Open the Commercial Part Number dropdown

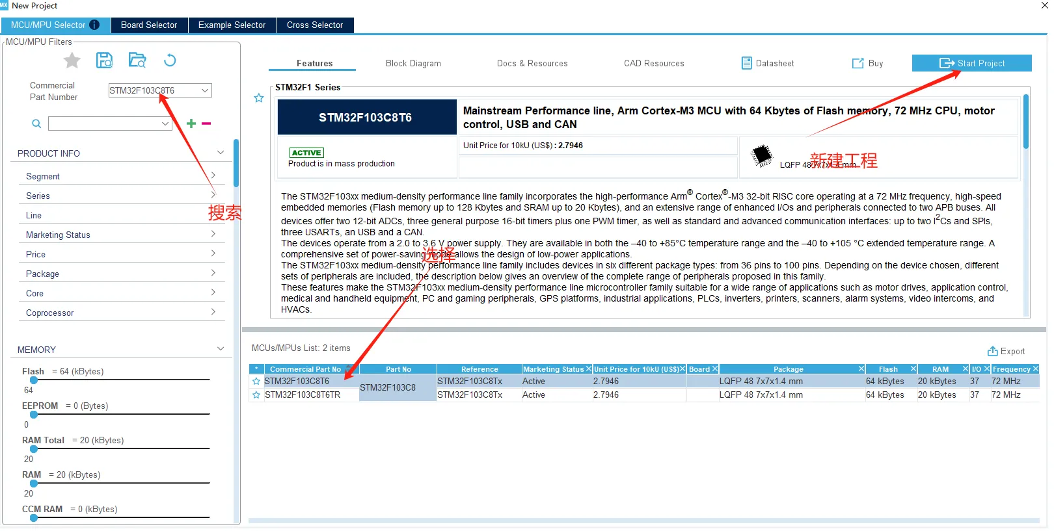(x=205, y=91)
